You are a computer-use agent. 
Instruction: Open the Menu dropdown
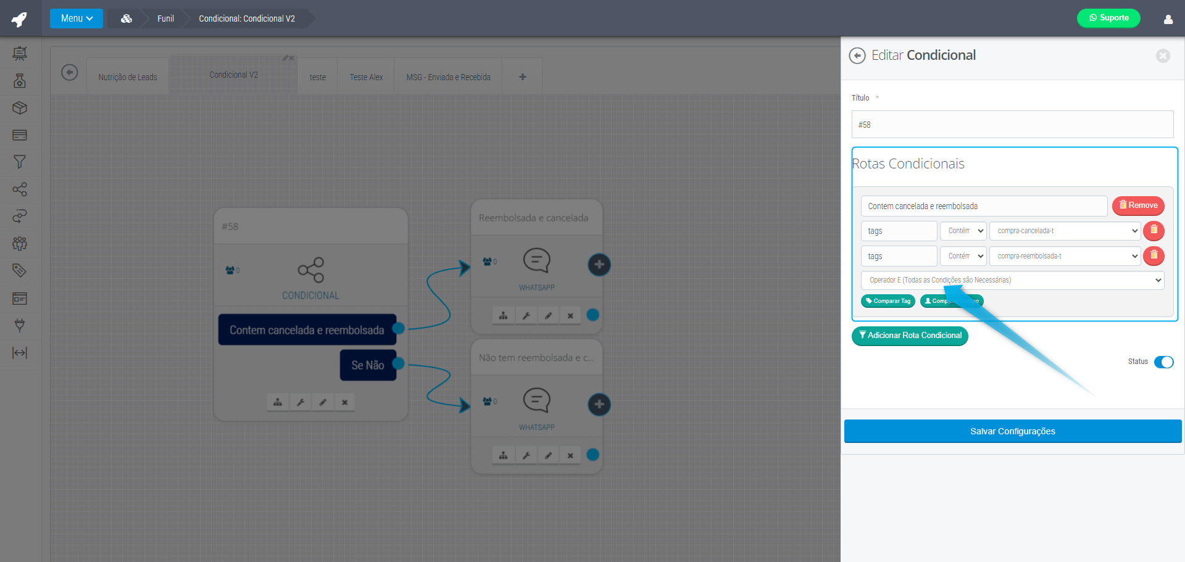(77, 19)
